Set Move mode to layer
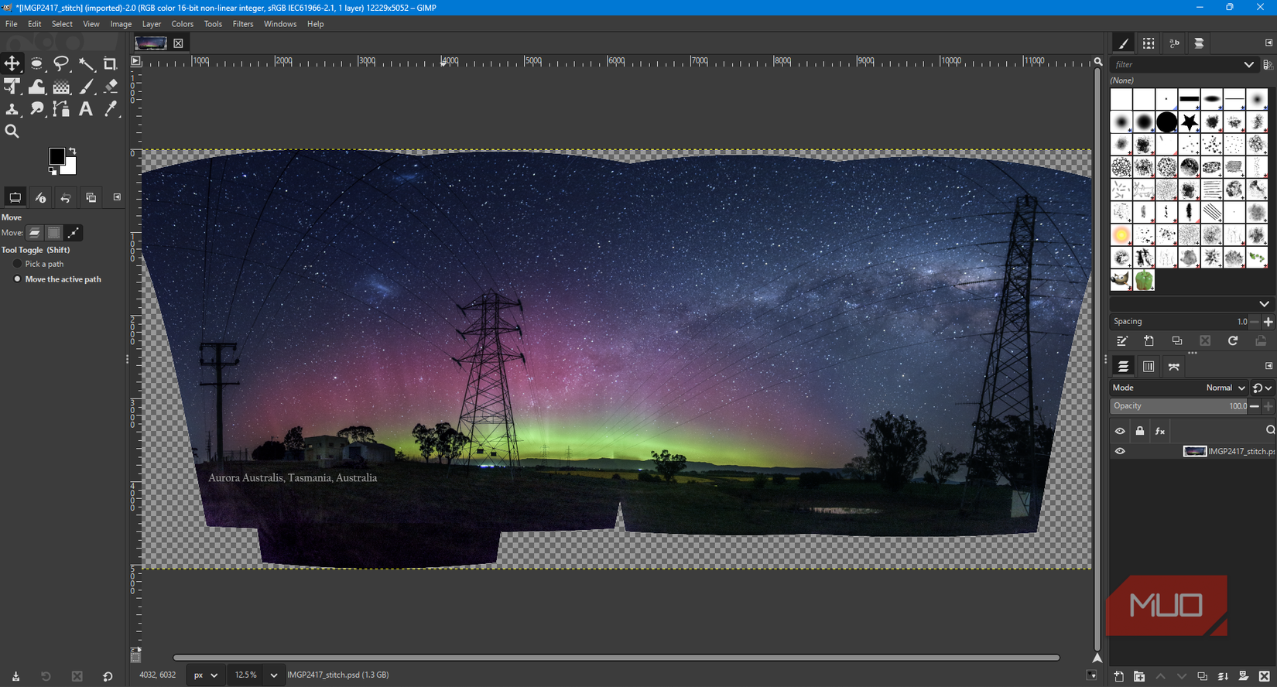Viewport: 1277px width, 687px height. [35, 233]
